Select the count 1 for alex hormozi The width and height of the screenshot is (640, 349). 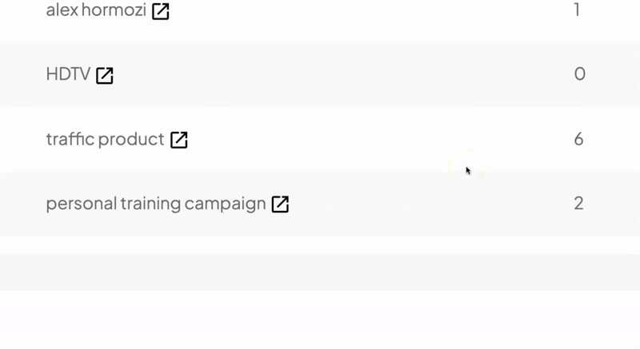[x=577, y=10]
